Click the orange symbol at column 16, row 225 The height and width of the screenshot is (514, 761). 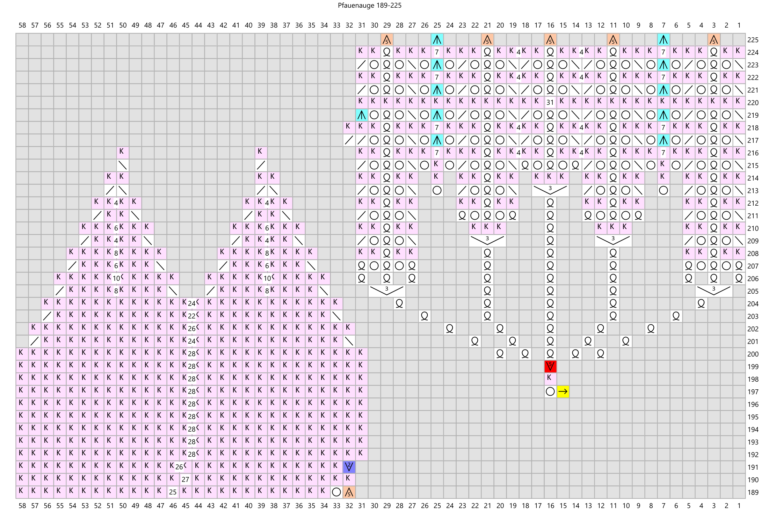[x=550, y=40]
